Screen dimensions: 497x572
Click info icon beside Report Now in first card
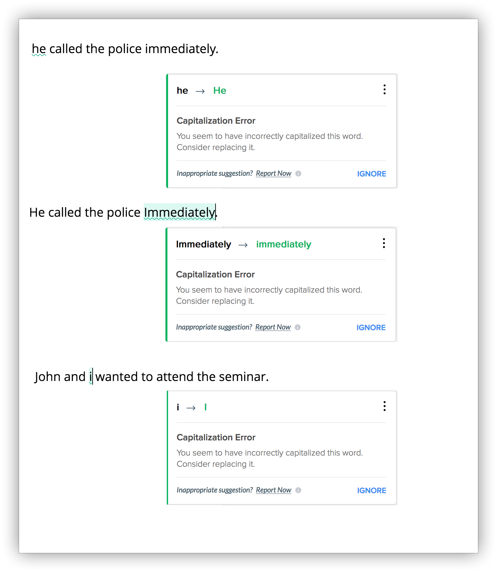(298, 174)
